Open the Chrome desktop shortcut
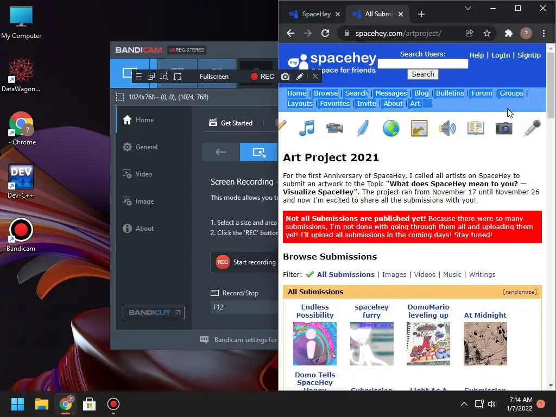This screenshot has width=556, height=417. pos(21,128)
